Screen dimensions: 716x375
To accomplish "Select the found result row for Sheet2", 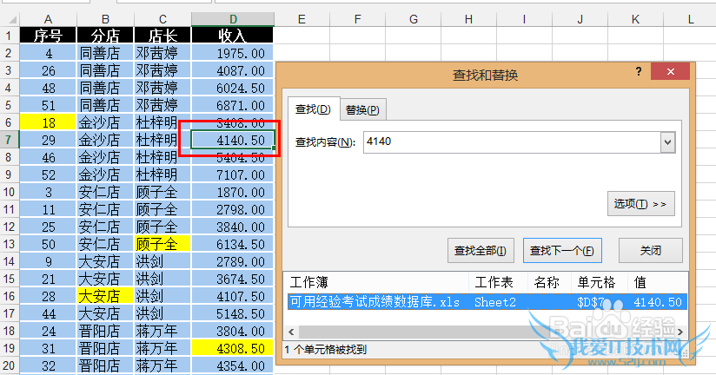I will point(487,302).
